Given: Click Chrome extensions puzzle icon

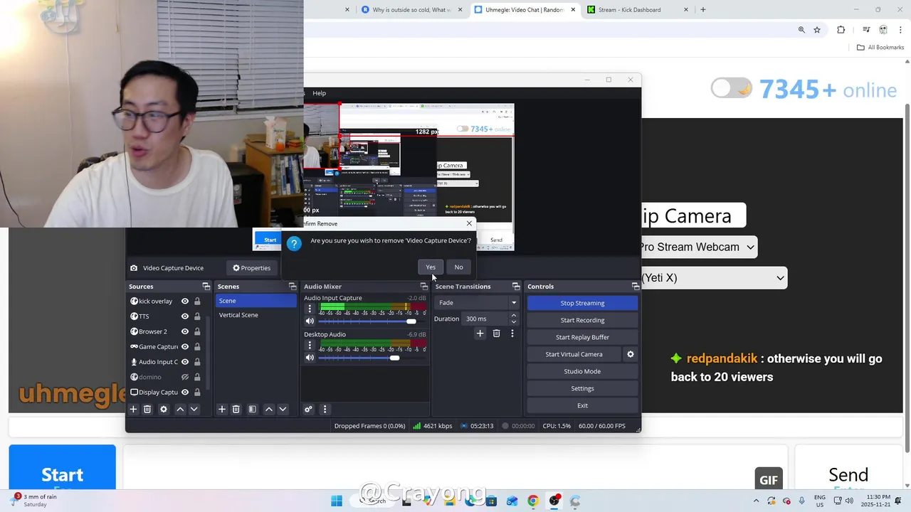Looking at the screenshot, I should point(841,30).
